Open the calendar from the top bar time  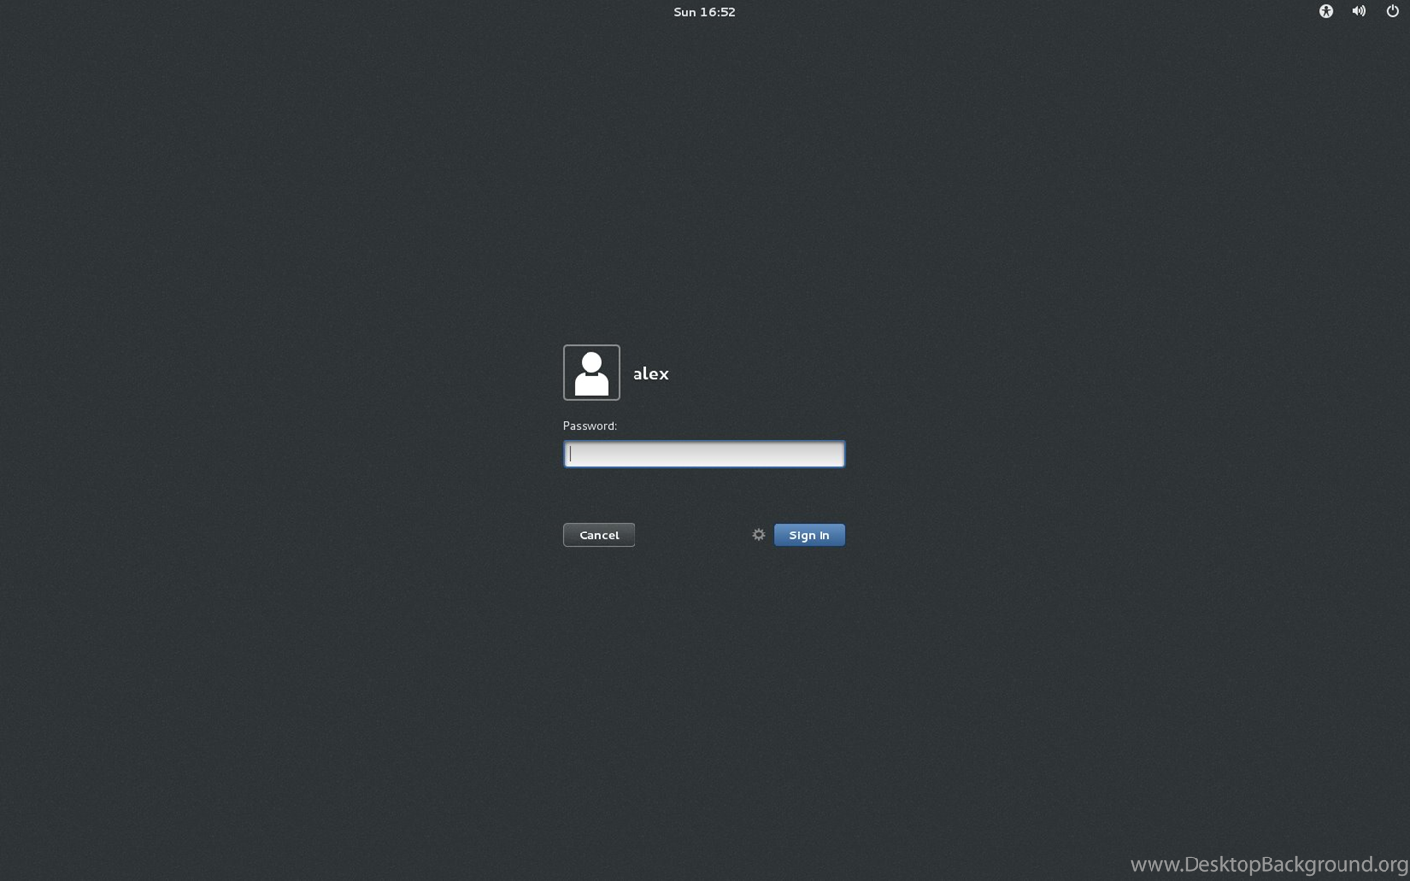[704, 12]
